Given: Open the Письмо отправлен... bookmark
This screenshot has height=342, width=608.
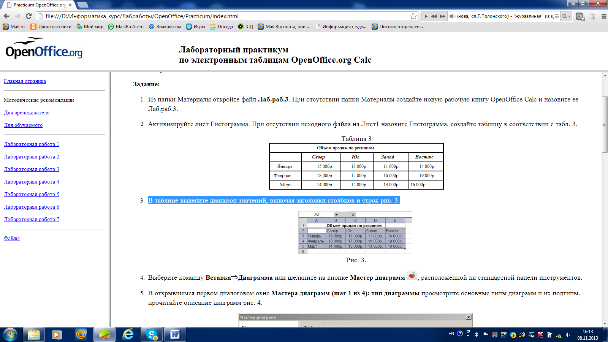Looking at the screenshot, I should point(397,27).
